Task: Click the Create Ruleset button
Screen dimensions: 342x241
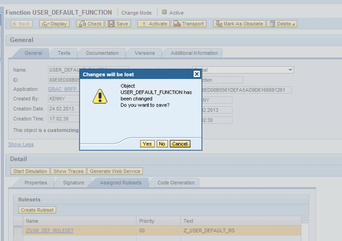Action: (x=37, y=210)
